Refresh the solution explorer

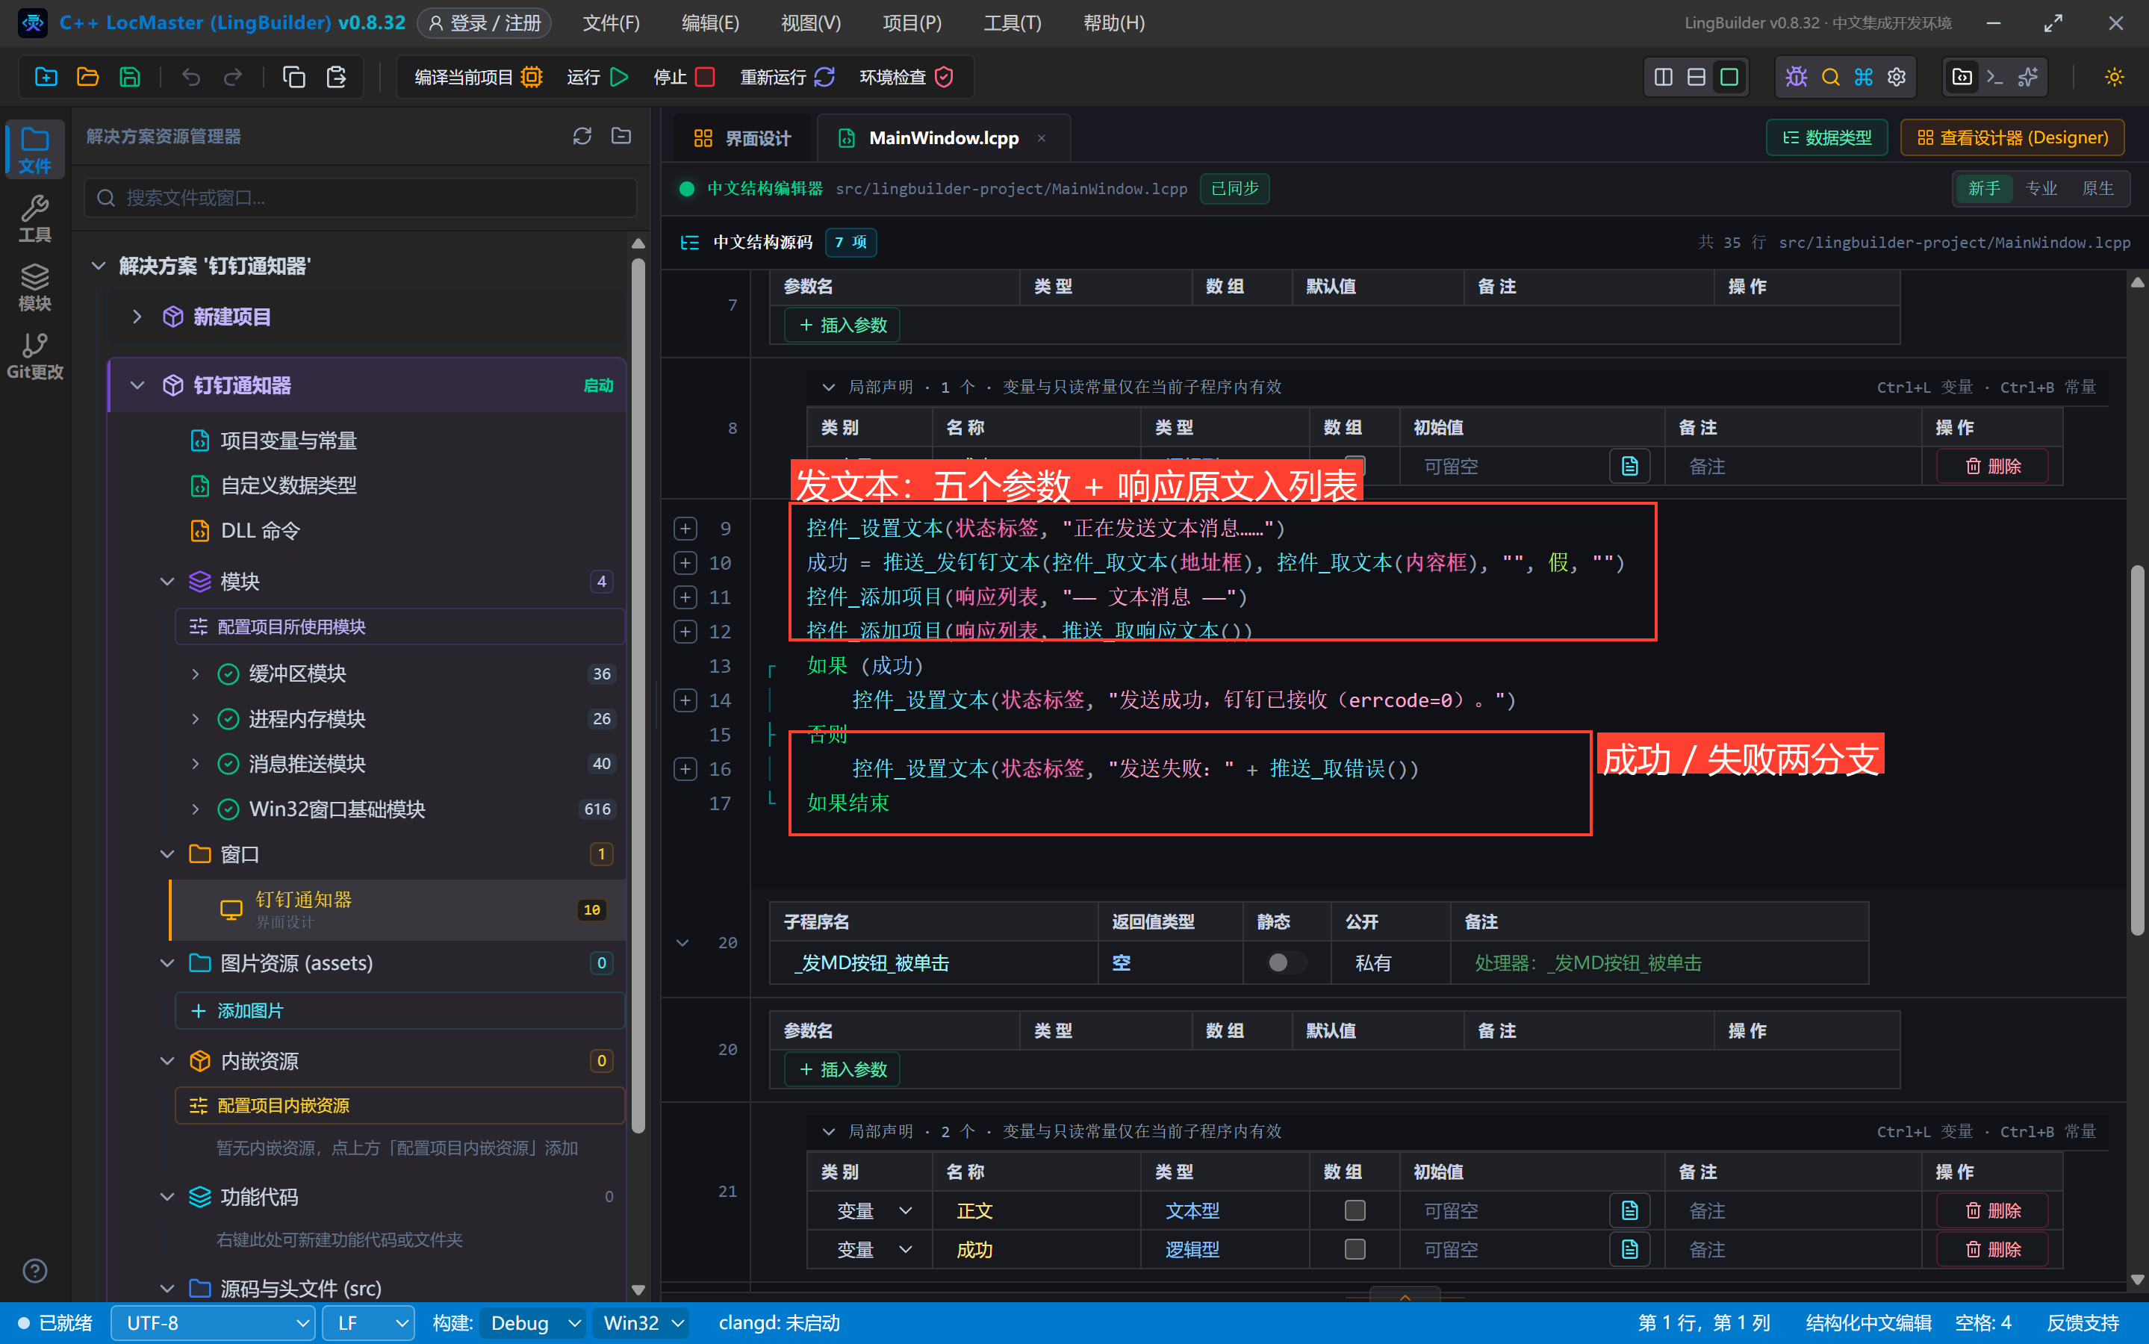pos(582,136)
